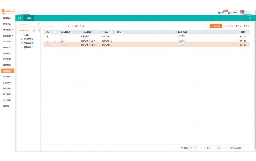This screenshot has height=161, width=256.
Task: Click the status tag in row 002
Action: tap(181, 41)
